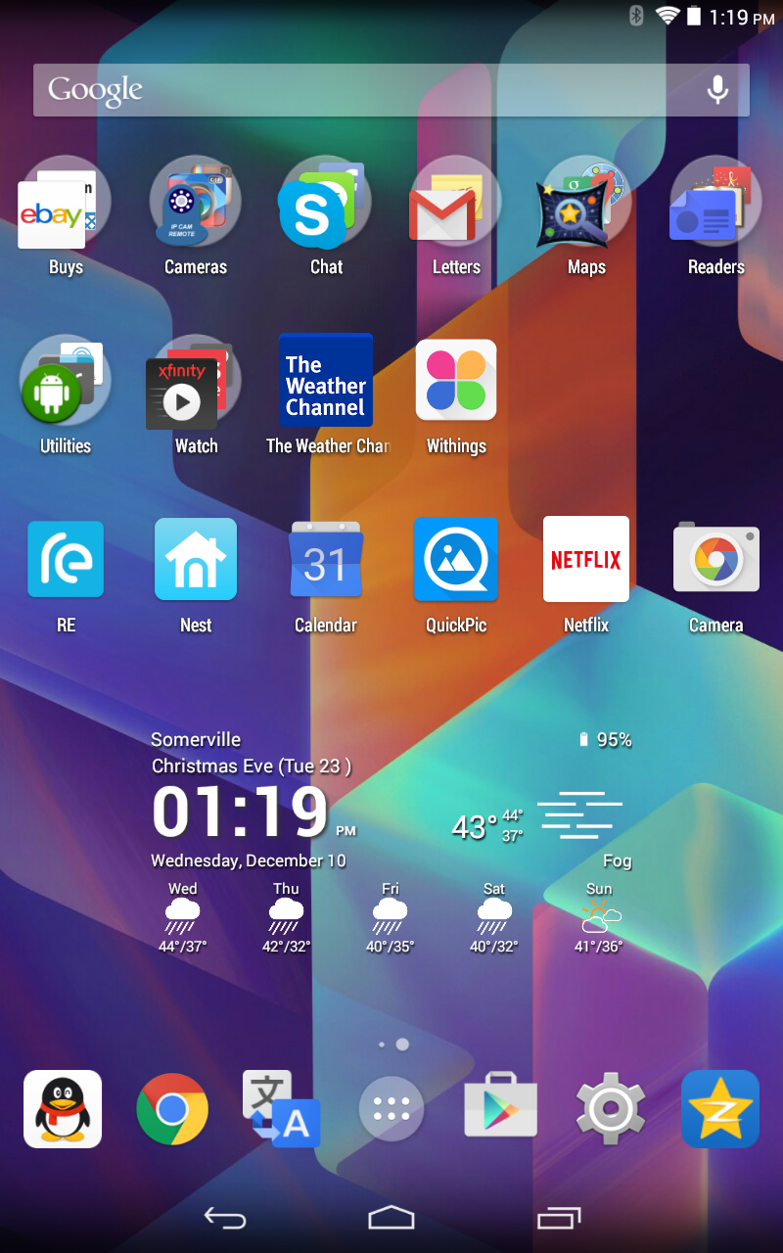The height and width of the screenshot is (1253, 783).
Task: Open the QQ penguin app
Action: [x=63, y=1109]
